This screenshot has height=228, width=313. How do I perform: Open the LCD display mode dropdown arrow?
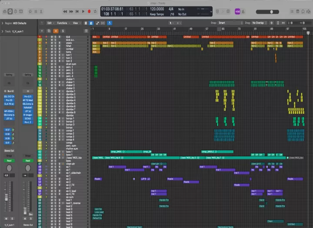tap(211, 12)
